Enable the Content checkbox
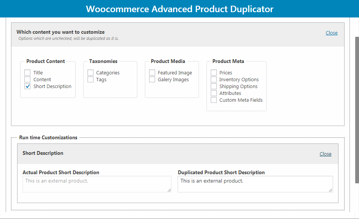The width and height of the screenshot is (359, 219). pos(27,80)
